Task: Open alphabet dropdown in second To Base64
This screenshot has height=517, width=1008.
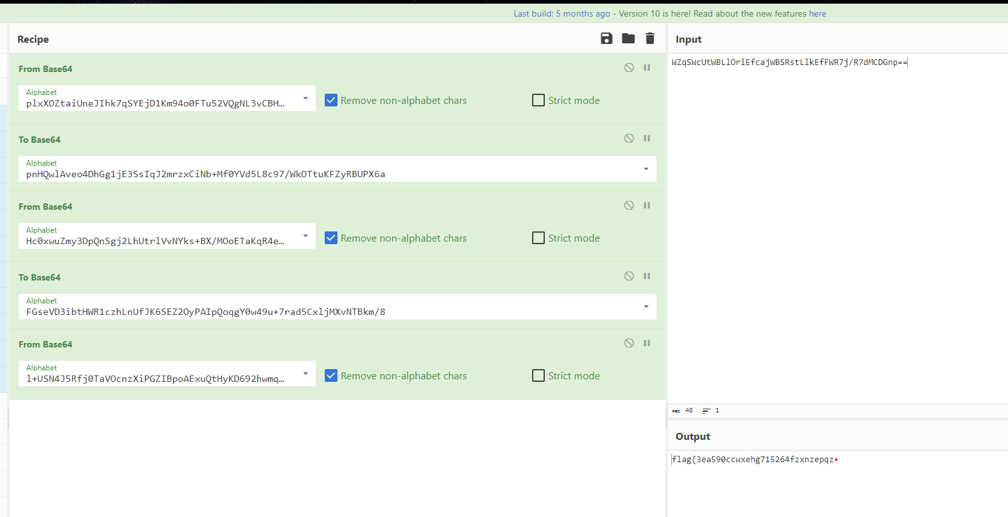Action: [x=646, y=307]
